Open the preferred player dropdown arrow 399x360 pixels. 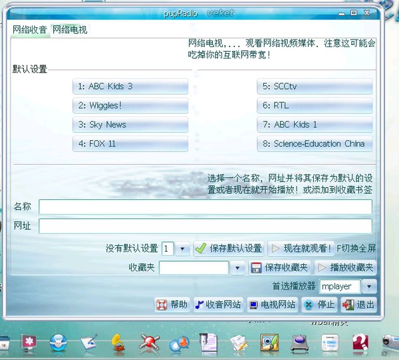point(369,287)
